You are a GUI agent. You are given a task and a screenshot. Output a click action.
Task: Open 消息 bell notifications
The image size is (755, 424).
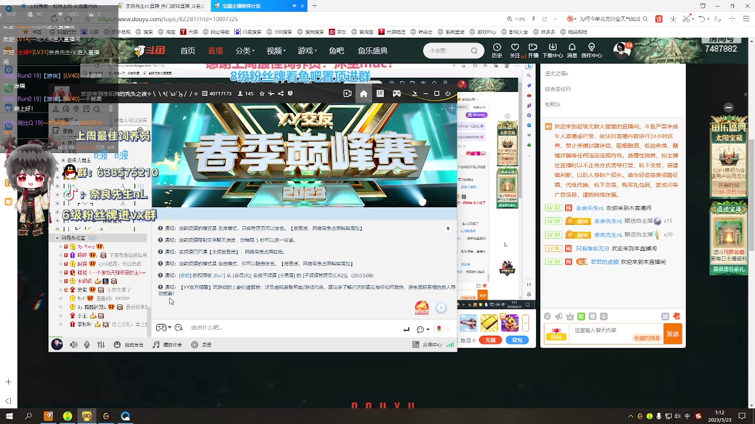(572, 50)
